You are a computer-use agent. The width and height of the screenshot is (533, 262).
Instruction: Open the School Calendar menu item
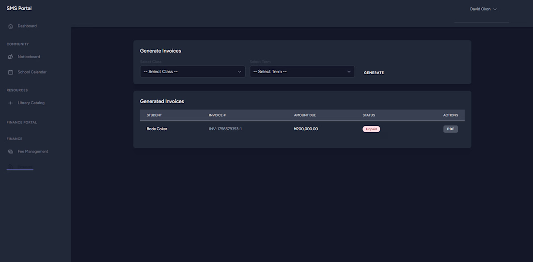[32, 72]
